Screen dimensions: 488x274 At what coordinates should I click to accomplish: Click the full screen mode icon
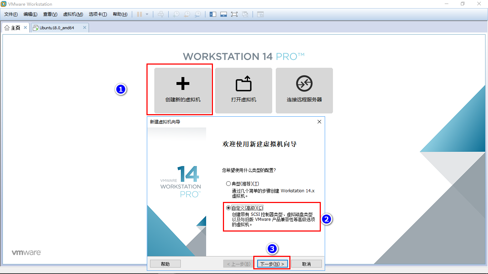[234, 14]
